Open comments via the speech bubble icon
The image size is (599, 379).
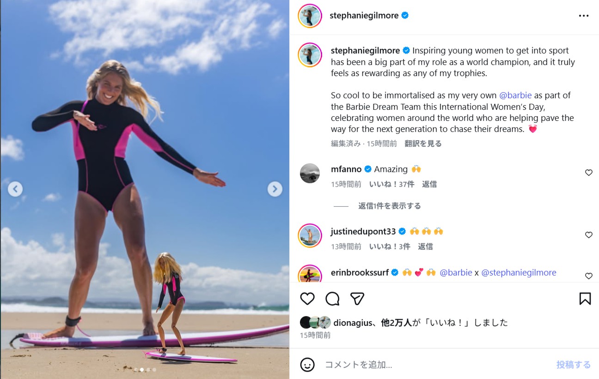pyautogui.click(x=332, y=299)
